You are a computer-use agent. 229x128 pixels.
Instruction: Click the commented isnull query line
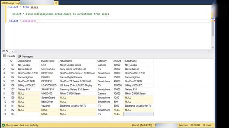(x=59, y=14)
